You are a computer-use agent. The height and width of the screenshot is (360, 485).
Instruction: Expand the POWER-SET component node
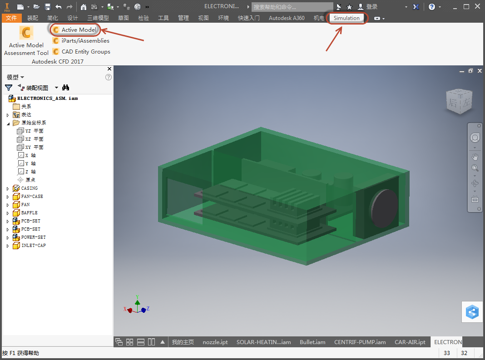(8, 237)
